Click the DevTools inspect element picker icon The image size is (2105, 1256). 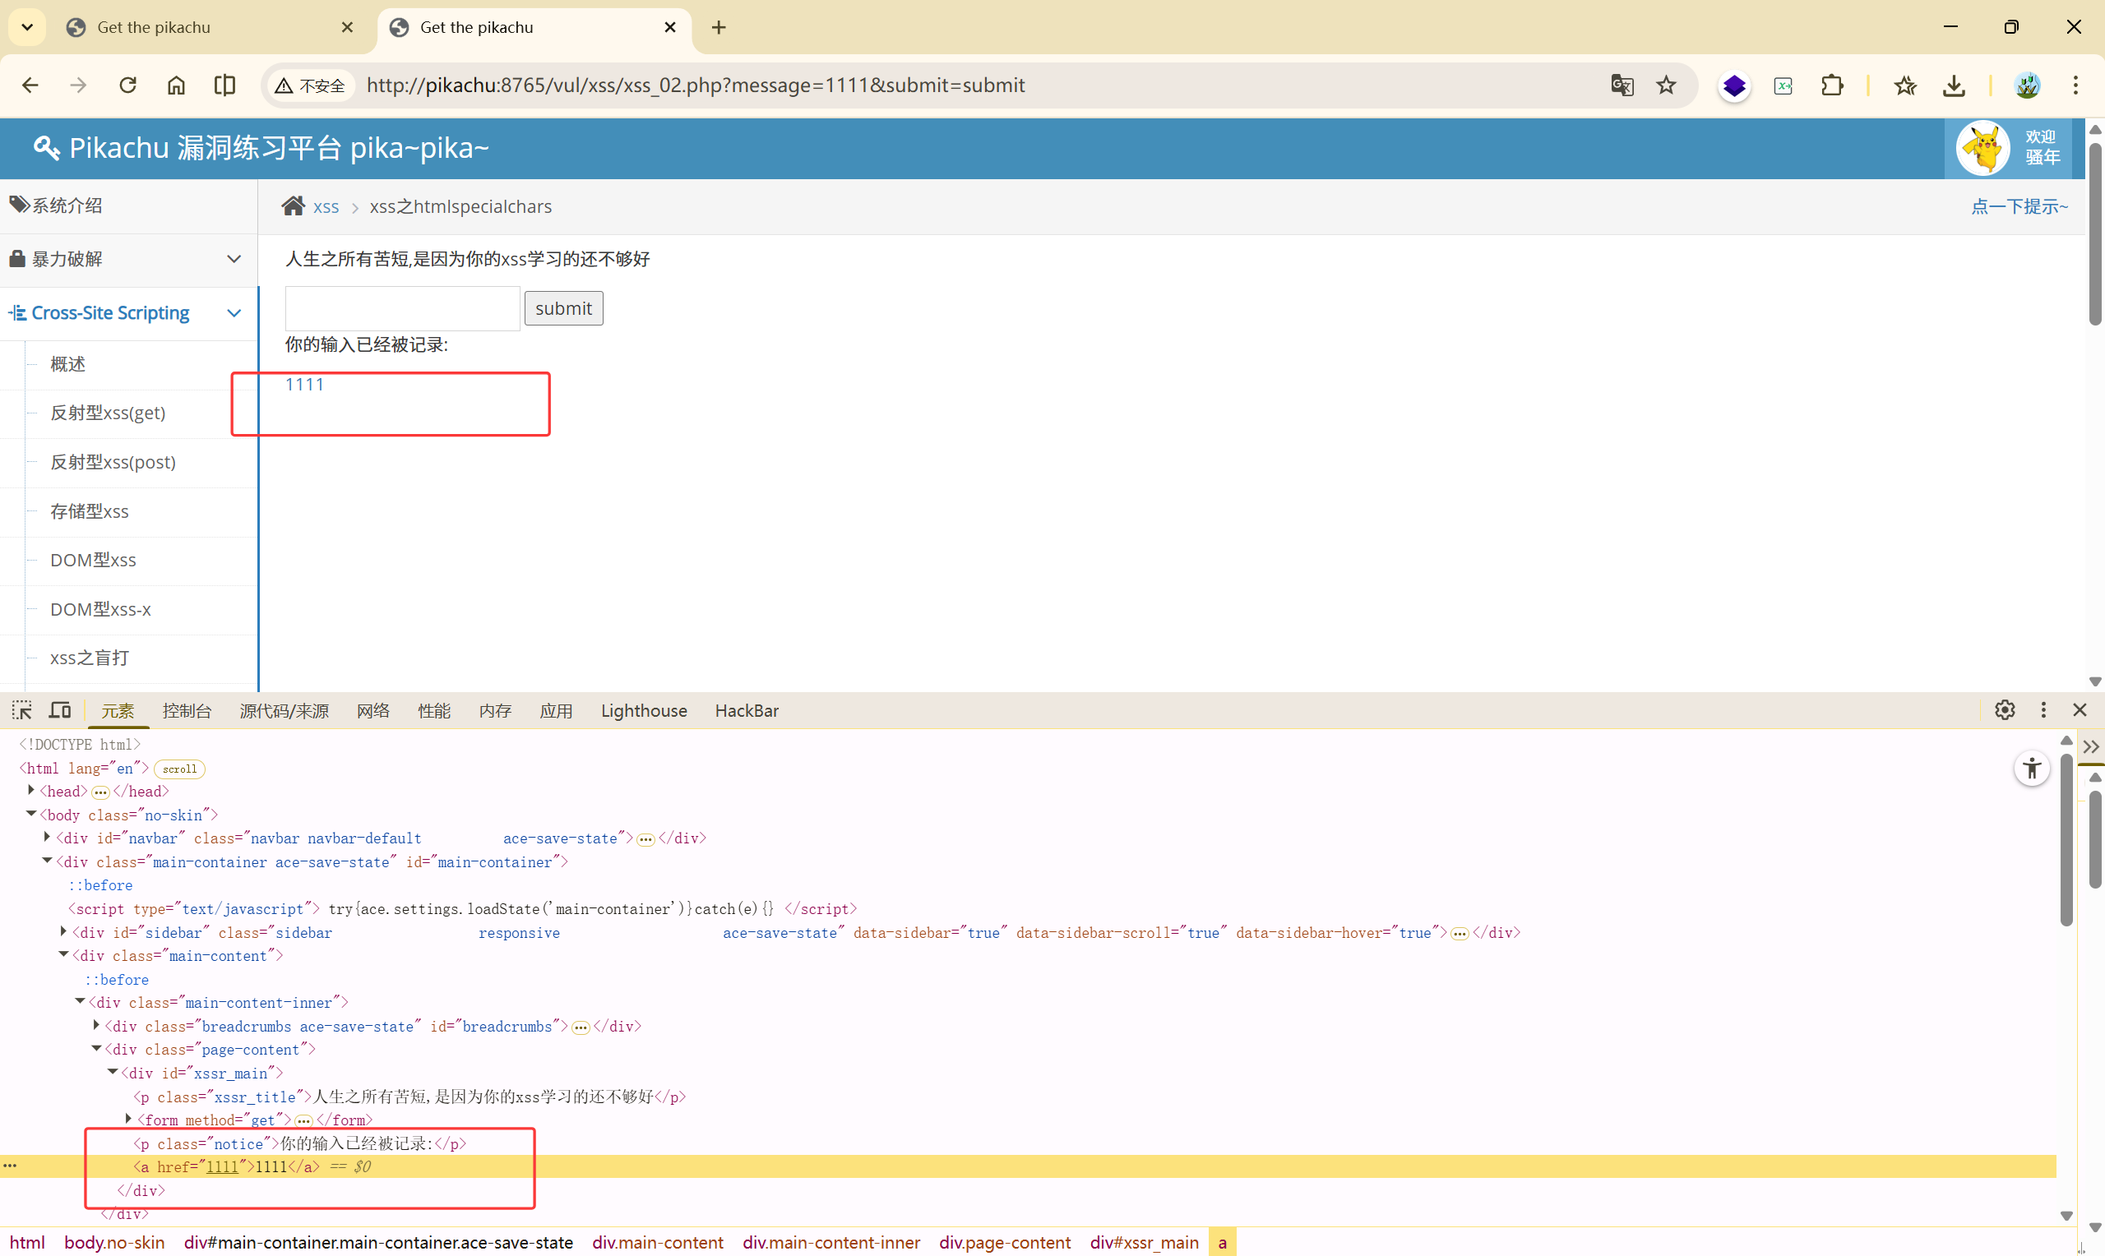click(21, 710)
